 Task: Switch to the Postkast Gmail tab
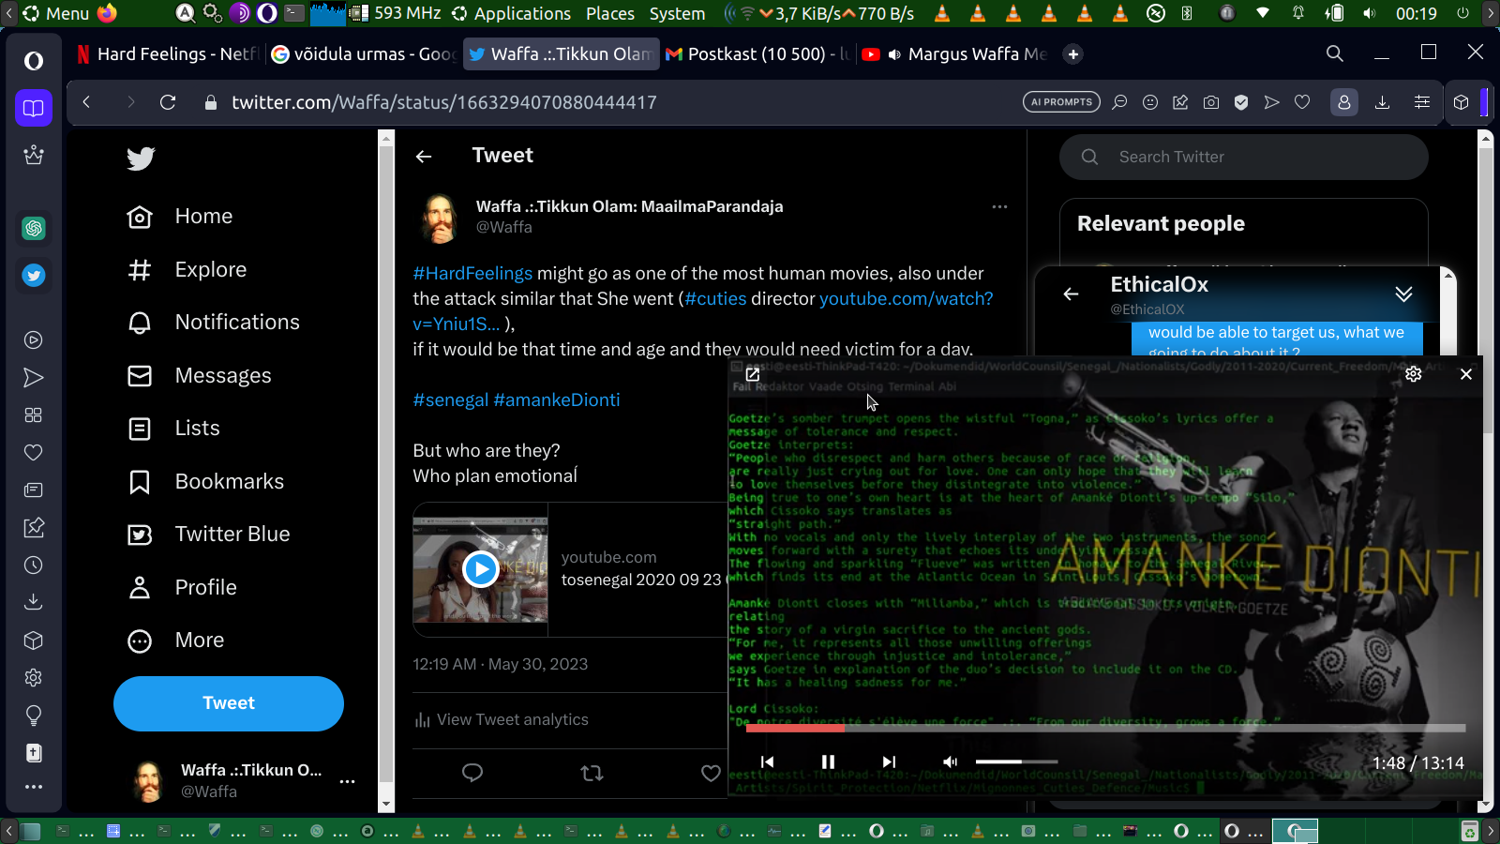(x=757, y=53)
